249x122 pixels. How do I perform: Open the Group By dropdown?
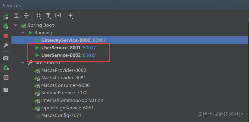click(x=39, y=16)
